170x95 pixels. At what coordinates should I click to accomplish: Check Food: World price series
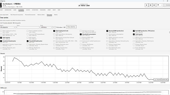pos(134,48)
